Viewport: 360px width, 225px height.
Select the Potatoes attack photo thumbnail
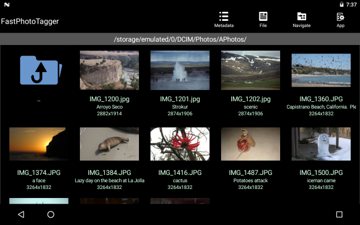point(250,144)
